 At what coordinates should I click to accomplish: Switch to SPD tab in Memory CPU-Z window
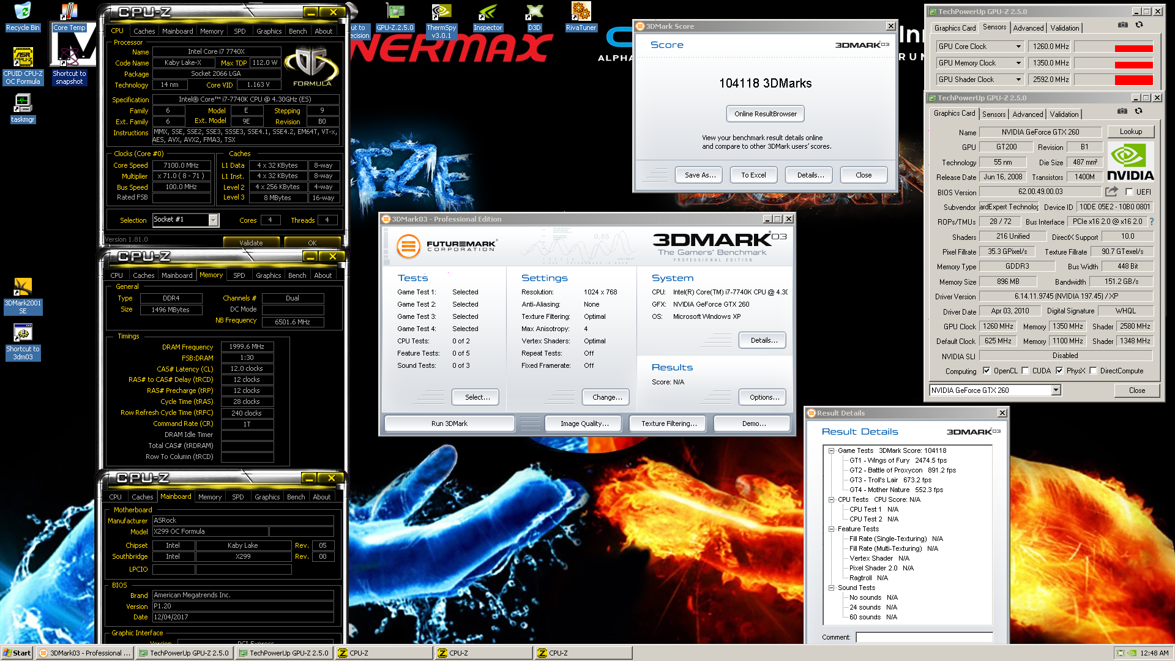(x=239, y=275)
